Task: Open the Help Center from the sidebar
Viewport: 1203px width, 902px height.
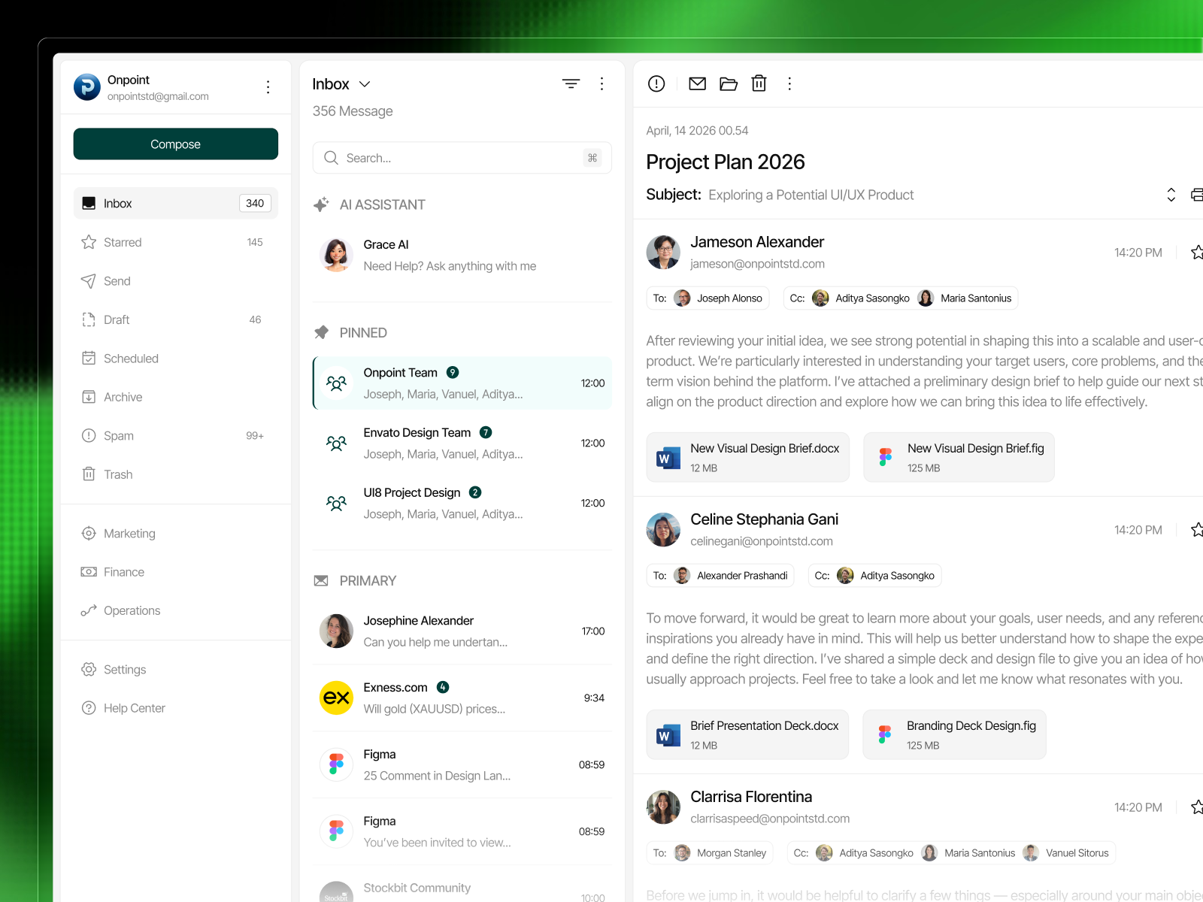Action: click(x=134, y=707)
